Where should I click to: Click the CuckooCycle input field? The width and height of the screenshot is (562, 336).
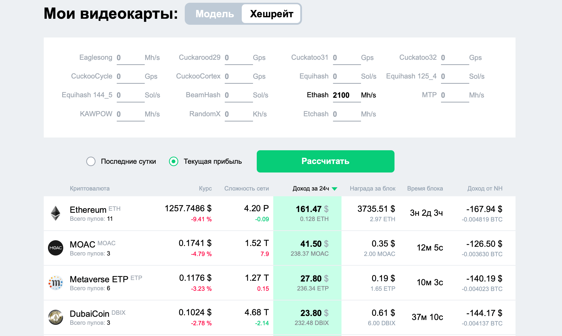tap(130, 76)
